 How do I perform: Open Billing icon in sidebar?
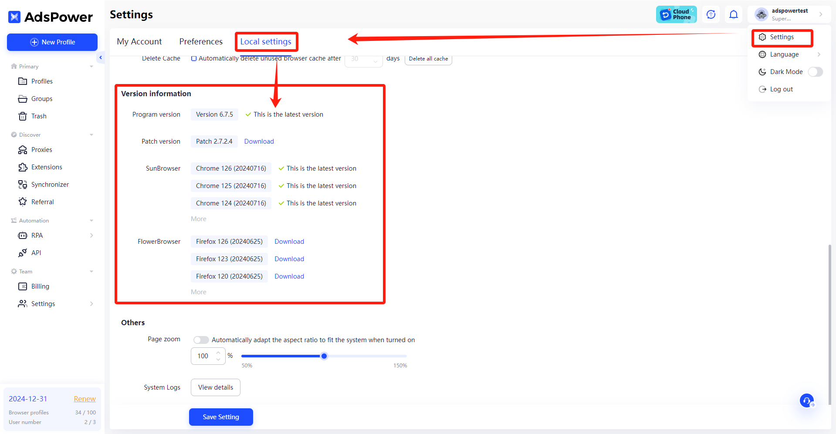coord(23,286)
